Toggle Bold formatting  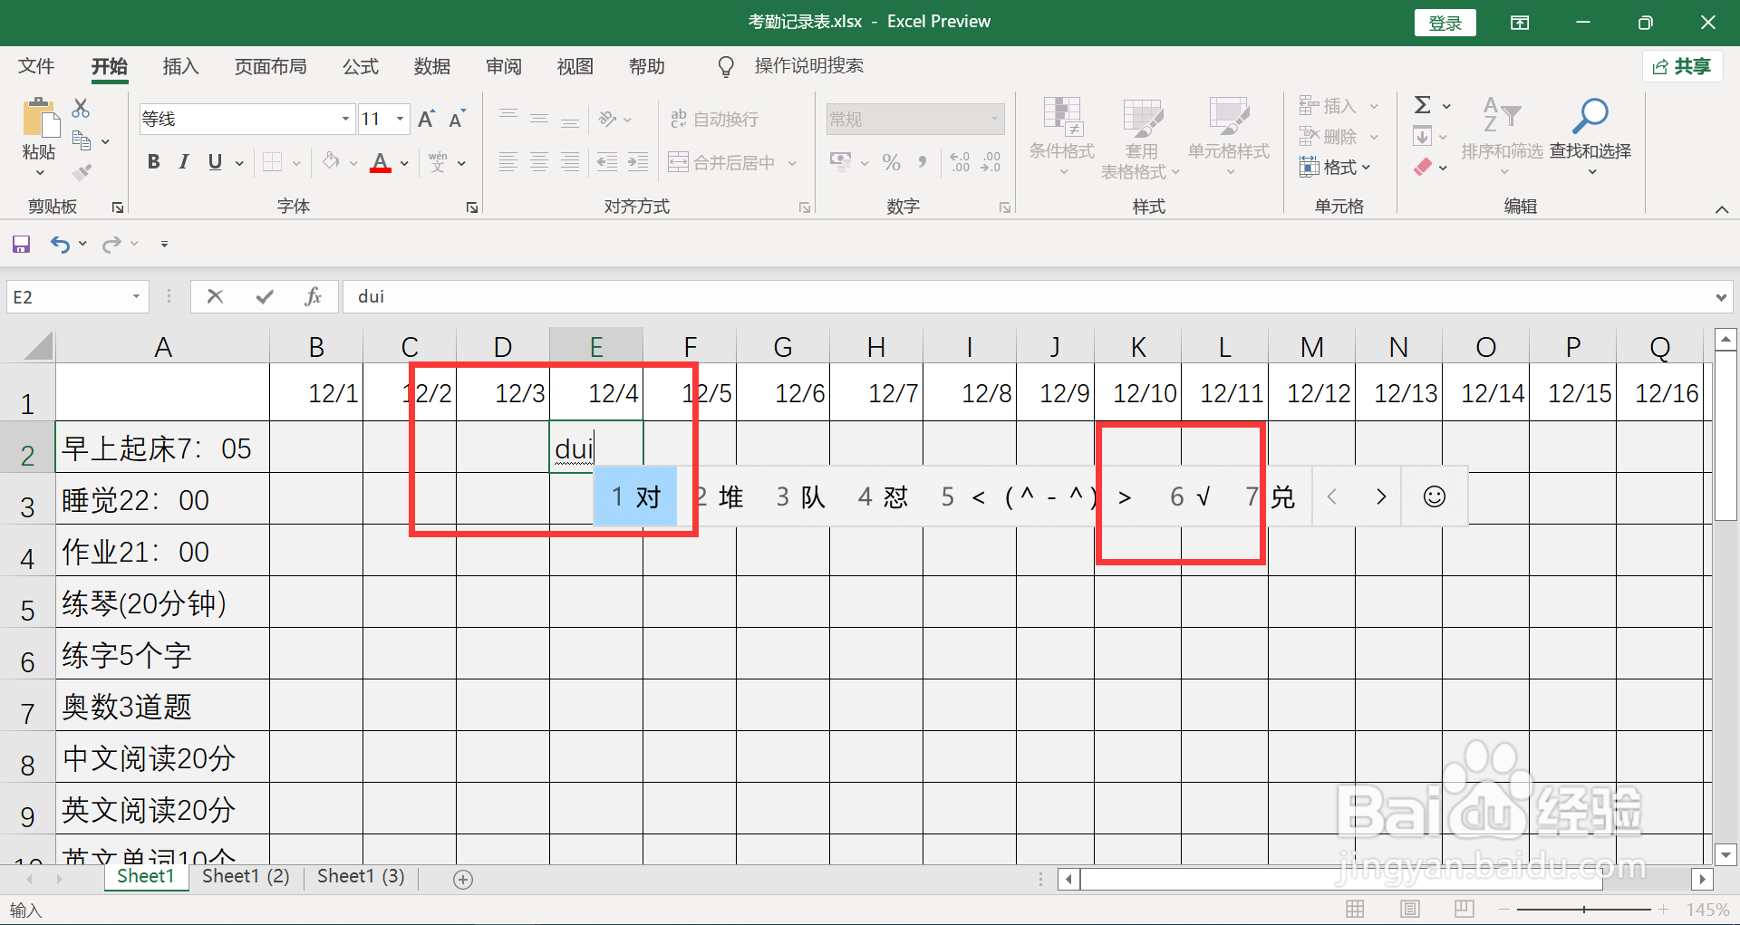[x=154, y=162]
